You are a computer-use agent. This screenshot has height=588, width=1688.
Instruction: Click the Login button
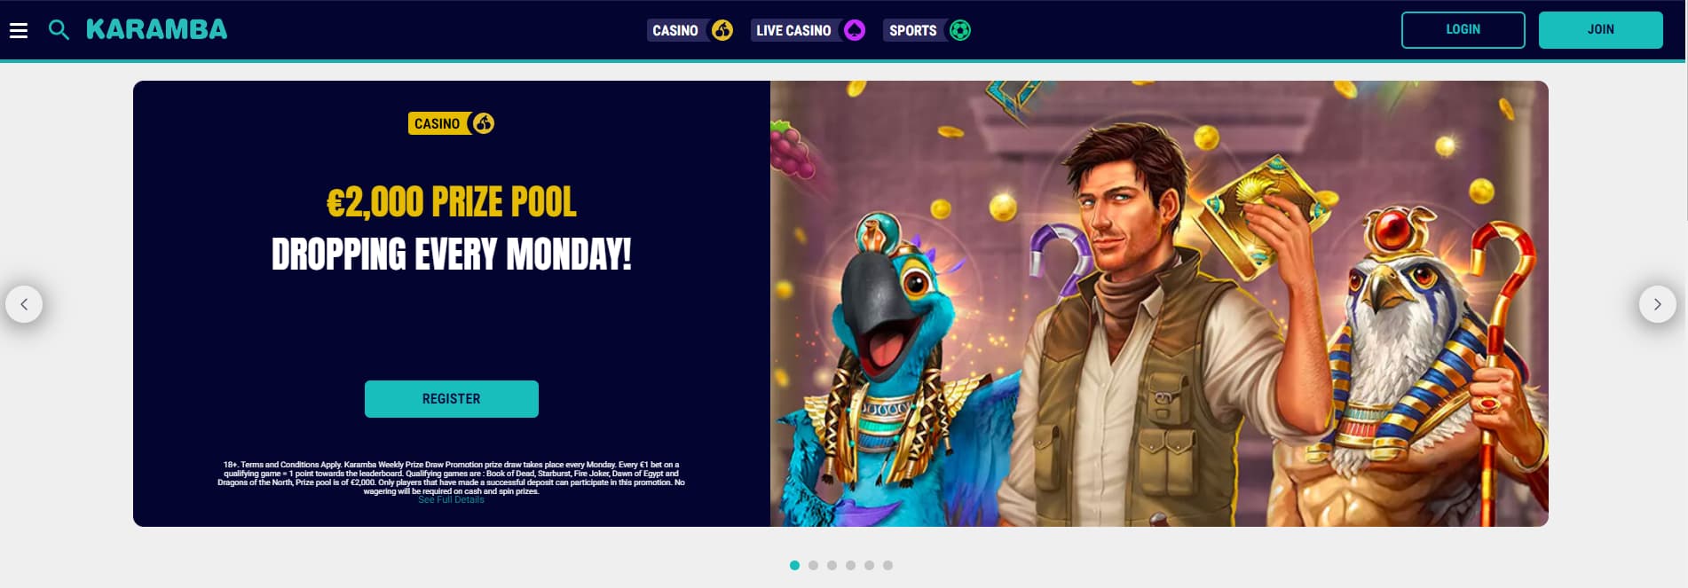1463,29
